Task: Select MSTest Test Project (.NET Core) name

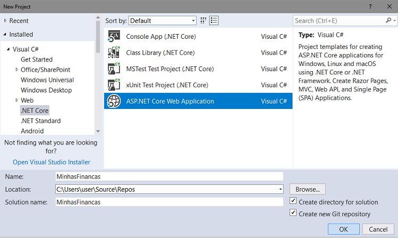Action: coord(170,69)
